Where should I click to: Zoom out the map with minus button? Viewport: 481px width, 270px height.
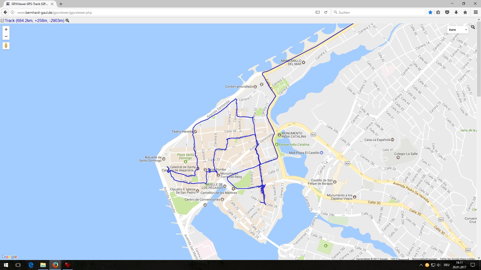(x=6, y=36)
